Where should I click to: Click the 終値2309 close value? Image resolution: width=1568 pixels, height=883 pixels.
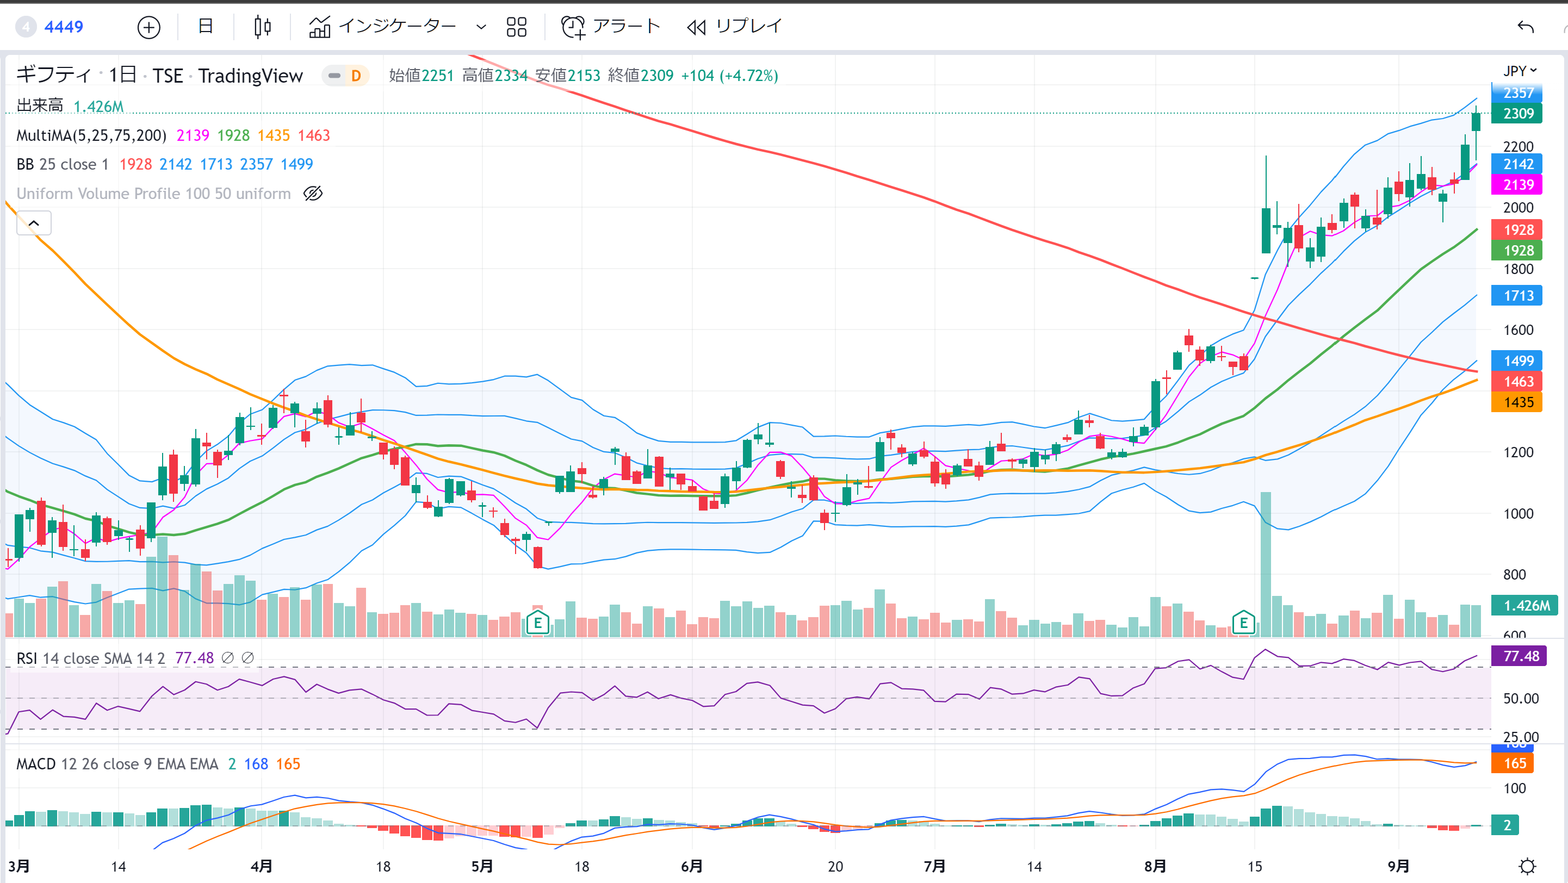(640, 76)
